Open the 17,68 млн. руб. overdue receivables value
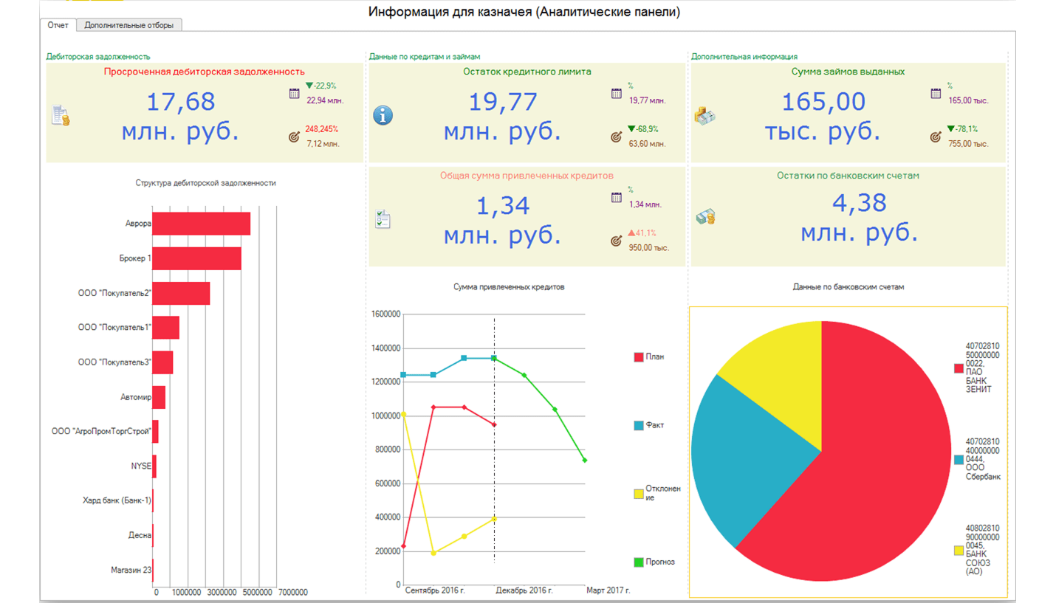This screenshot has height=603, width=1056. click(x=180, y=116)
